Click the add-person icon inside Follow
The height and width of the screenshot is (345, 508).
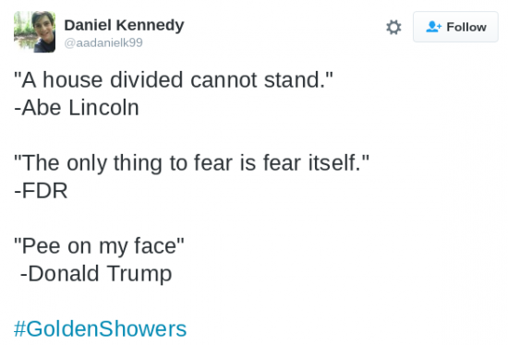pyautogui.click(x=433, y=27)
